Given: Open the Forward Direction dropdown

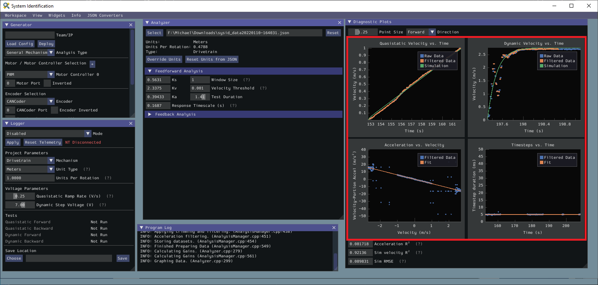Looking at the screenshot, I should (432, 32).
